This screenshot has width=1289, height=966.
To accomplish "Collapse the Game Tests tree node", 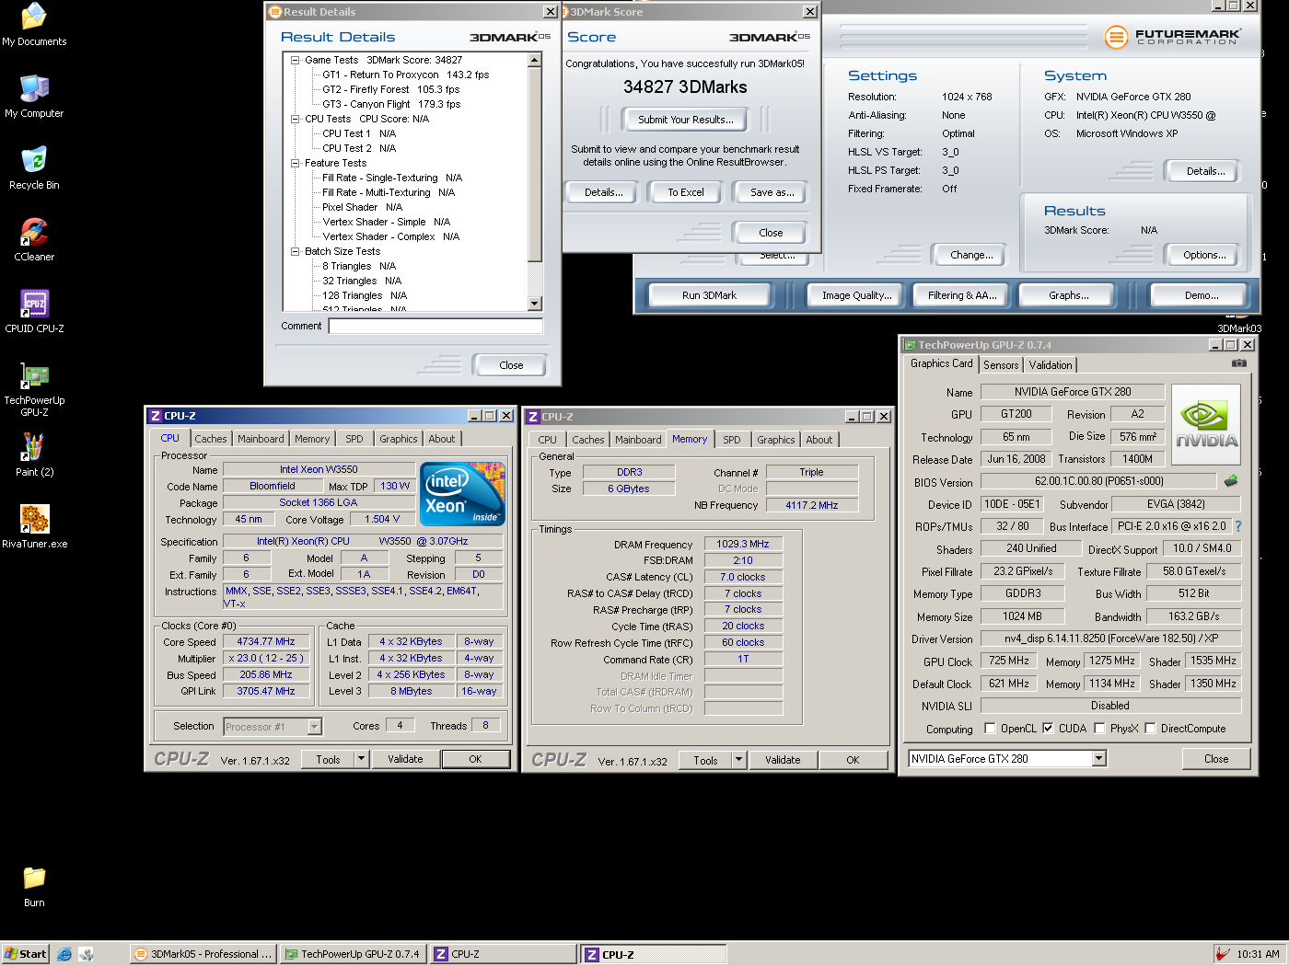I will 296,60.
